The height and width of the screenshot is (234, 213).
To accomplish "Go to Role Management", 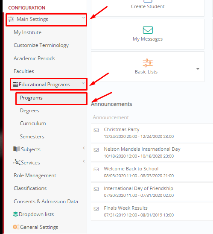I will point(35,175).
